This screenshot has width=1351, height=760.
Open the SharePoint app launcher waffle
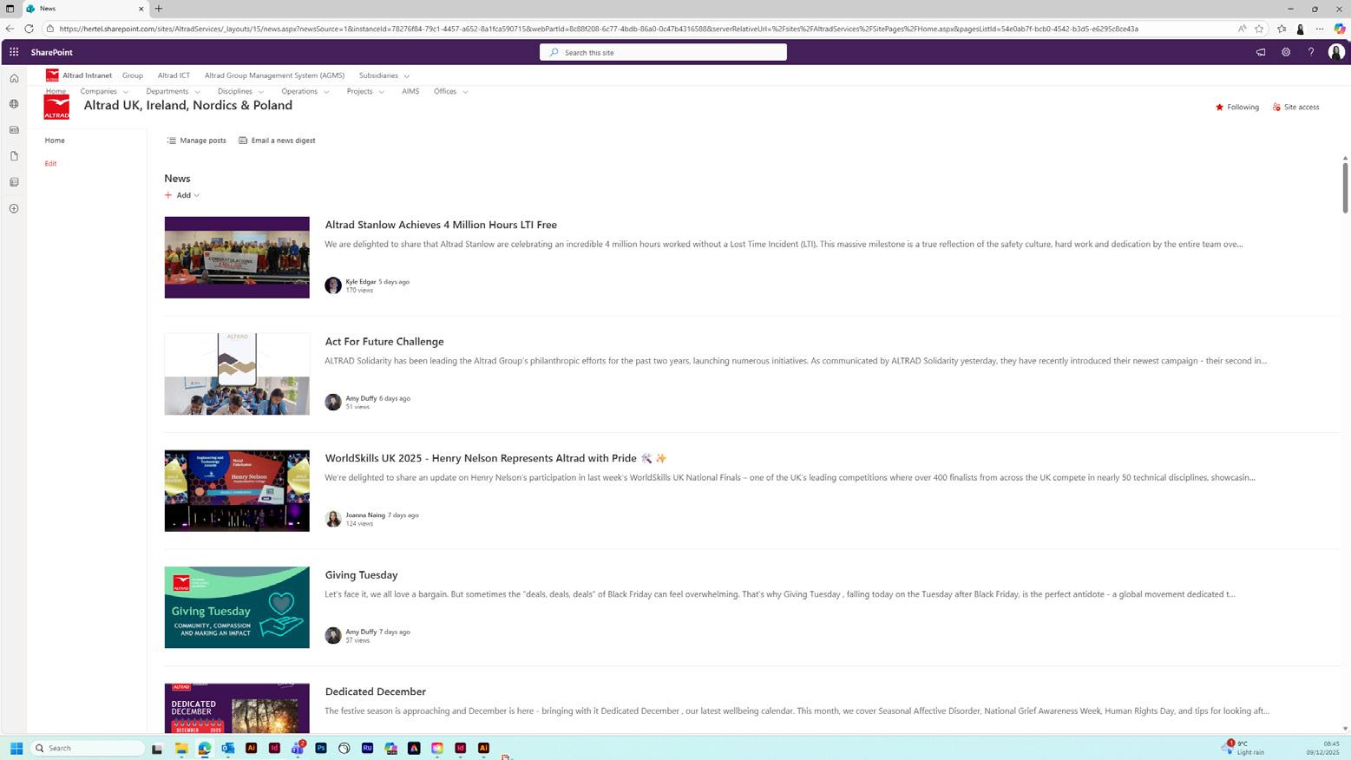point(14,52)
